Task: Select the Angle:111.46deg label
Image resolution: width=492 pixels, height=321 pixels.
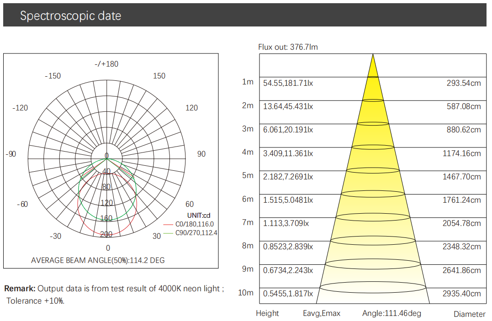Action: (391, 313)
